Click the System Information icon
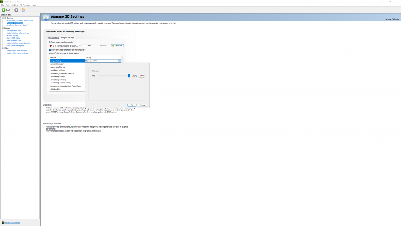401x226 pixels. [3, 222]
